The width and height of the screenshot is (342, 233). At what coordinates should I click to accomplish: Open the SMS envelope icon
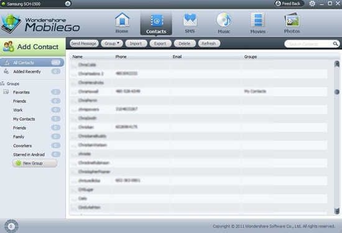pyautogui.click(x=190, y=20)
